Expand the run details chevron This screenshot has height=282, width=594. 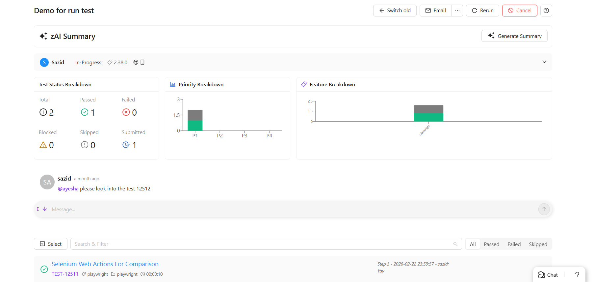(x=544, y=62)
